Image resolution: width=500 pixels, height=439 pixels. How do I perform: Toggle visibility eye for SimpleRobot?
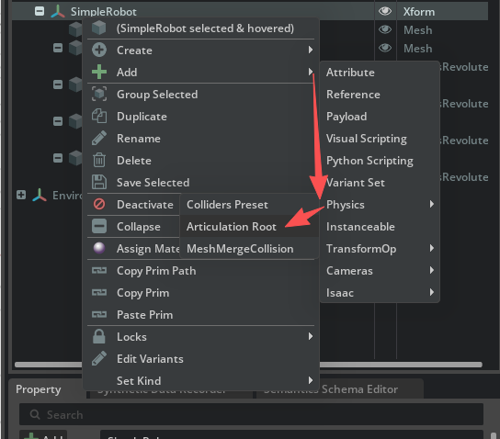[385, 11]
